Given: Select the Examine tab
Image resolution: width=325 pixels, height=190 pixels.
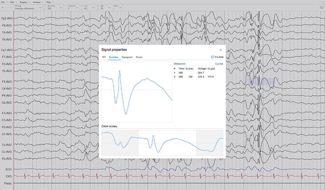Looking at the screenshot, I should point(113,57).
